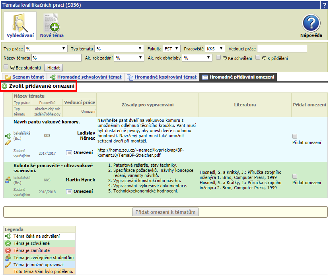The width and height of the screenshot is (329, 277).
Task: Click Přidat omezení k tématům button
Action: [165, 212]
